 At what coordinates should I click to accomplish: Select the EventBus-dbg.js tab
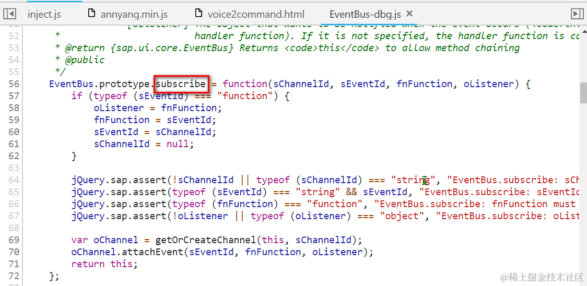pos(365,15)
